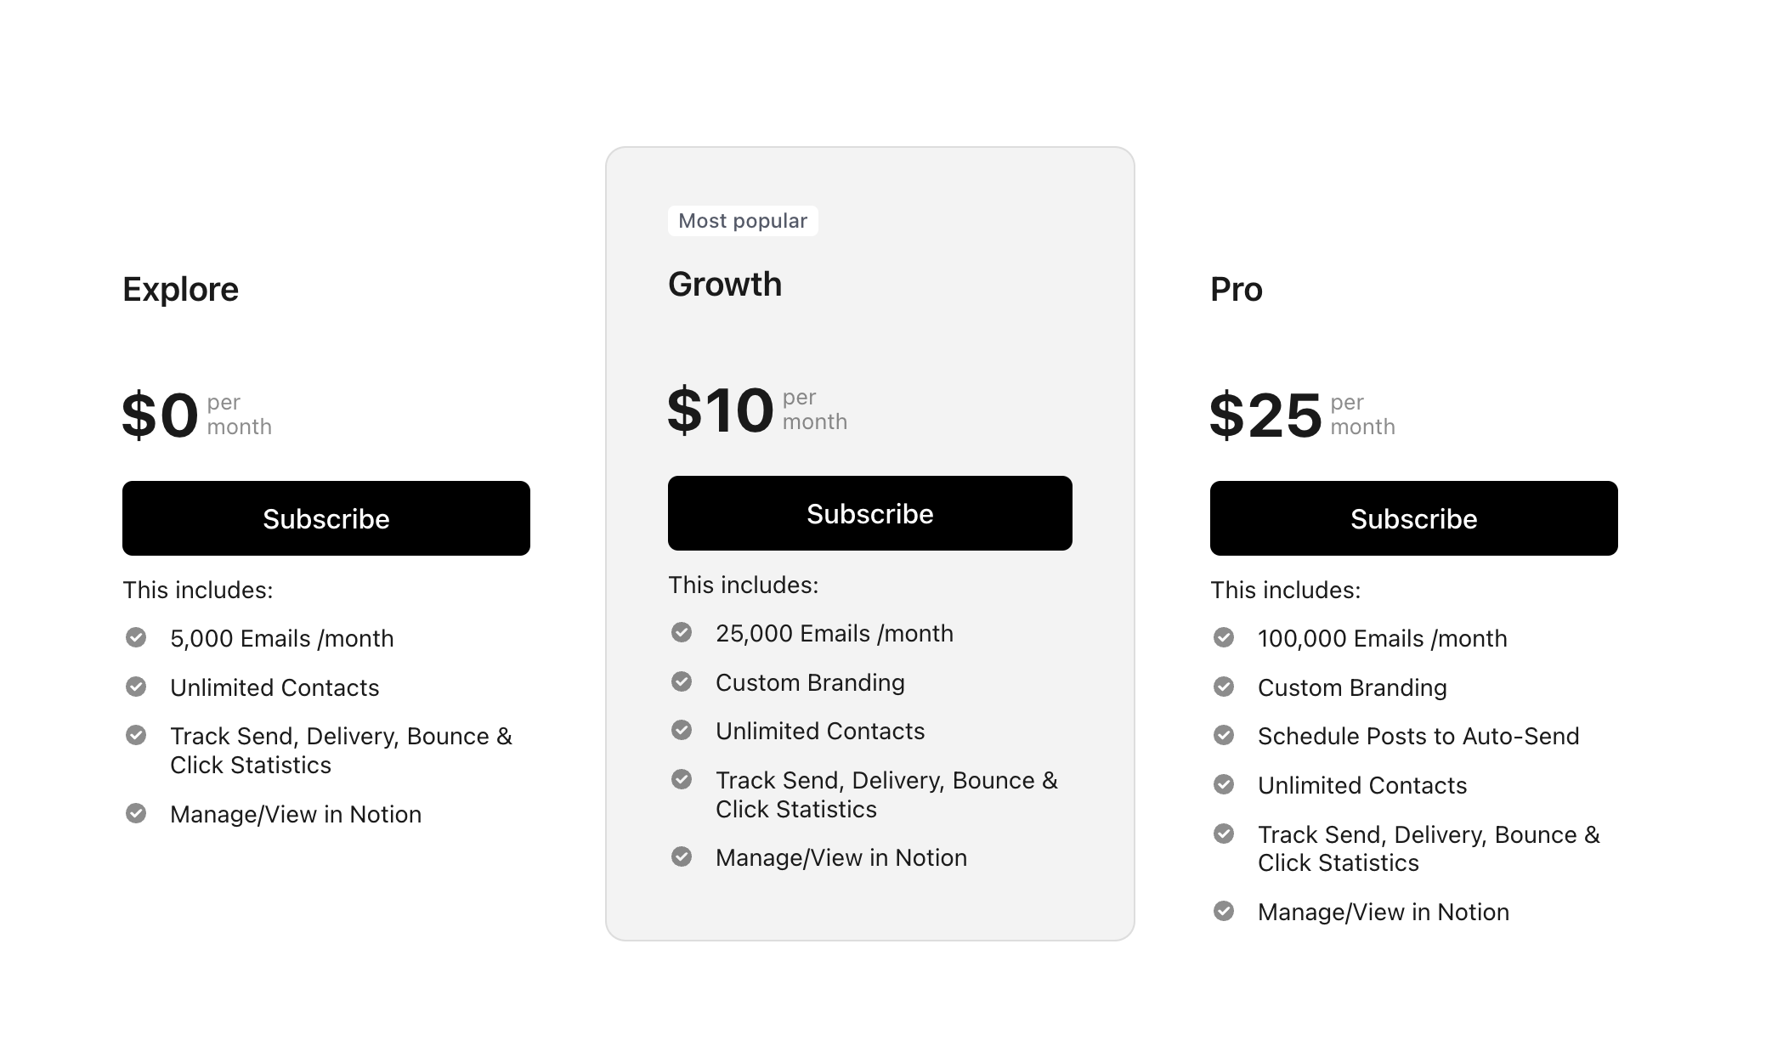Subscribe to the Growth plan
The width and height of the screenshot is (1766, 1057).
point(869,513)
